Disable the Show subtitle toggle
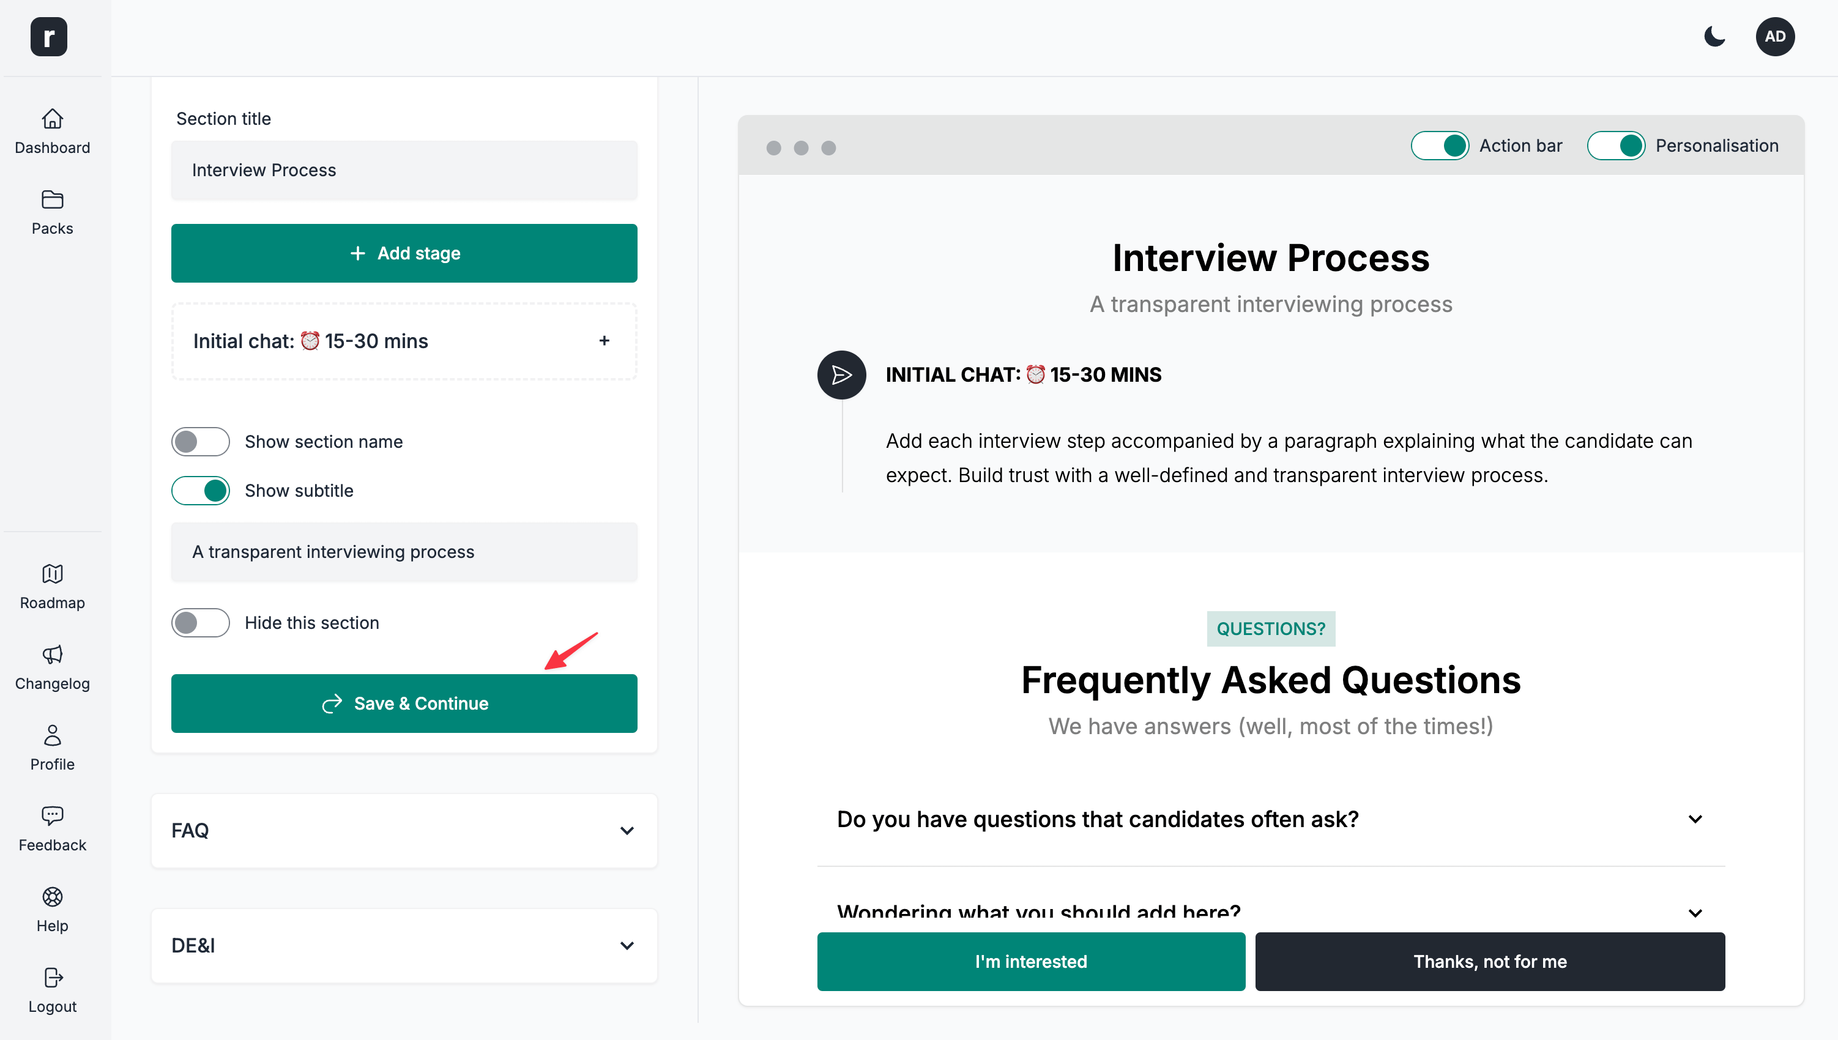 point(201,491)
